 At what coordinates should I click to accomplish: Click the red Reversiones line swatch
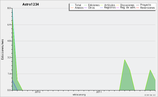pyautogui.click(x=137, y=8)
